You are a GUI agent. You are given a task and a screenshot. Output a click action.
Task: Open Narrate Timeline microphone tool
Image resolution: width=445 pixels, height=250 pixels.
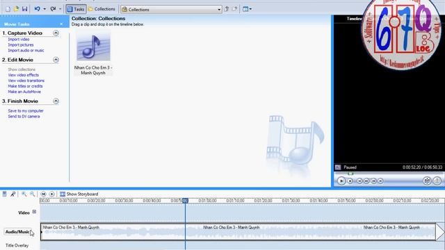pos(13,194)
